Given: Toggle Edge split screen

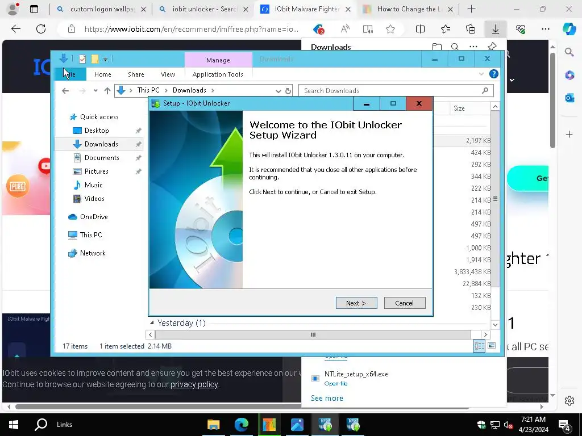Looking at the screenshot, I should coord(420,29).
